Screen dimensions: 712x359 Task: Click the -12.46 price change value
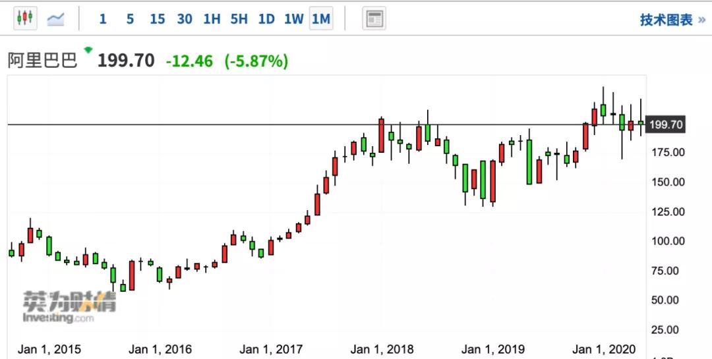click(189, 61)
